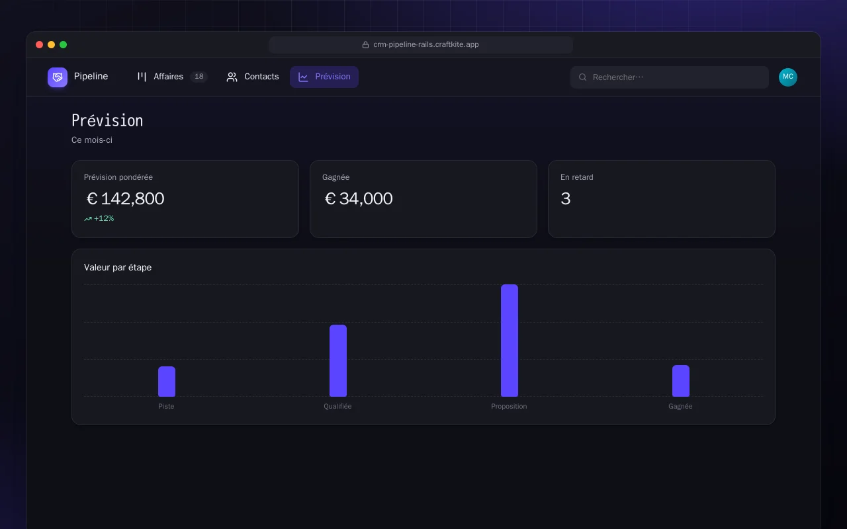Select the Qualifiée bar in chart

pos(338,360)
